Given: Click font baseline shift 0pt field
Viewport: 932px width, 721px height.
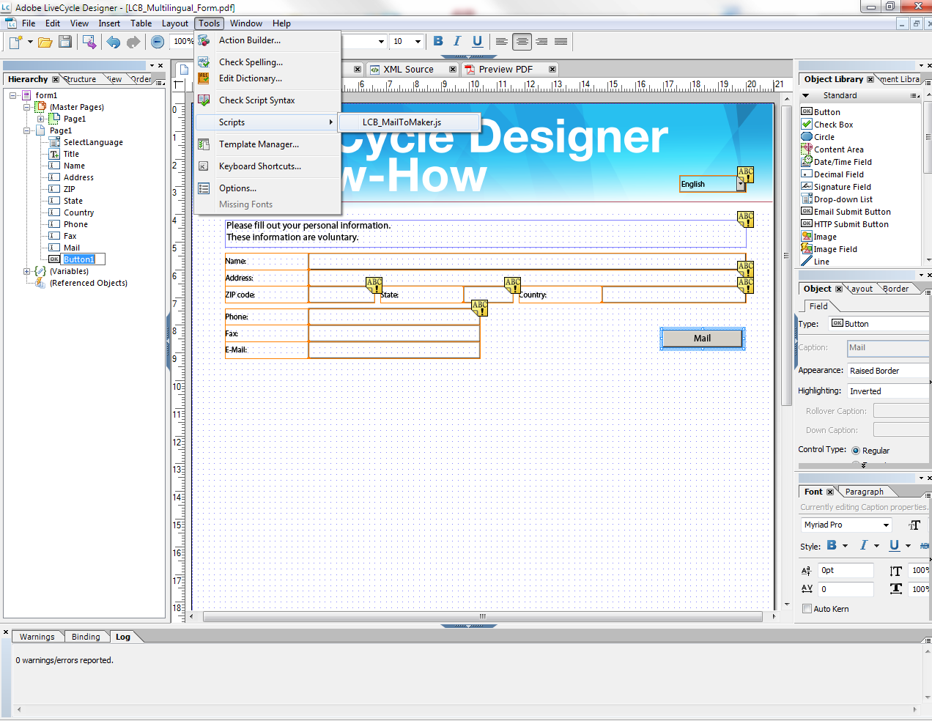Looking at the screenshot, I should pyautogui.click(x=846, y=570).
